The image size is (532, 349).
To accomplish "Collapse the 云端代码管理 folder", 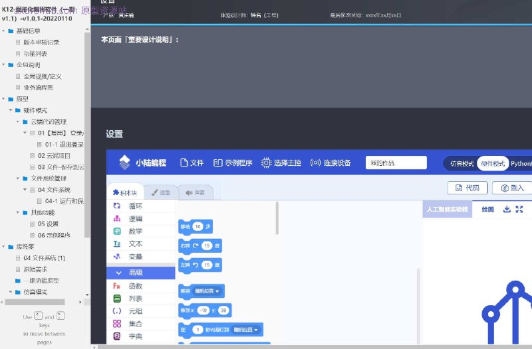I will pos(18,121).
